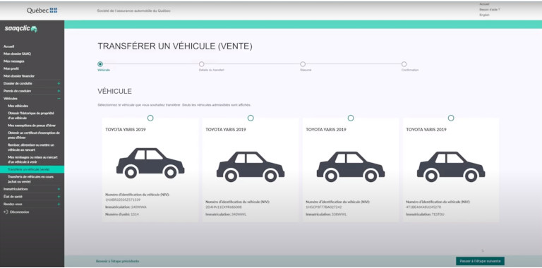This screenshot has width=542, height=268.
Task: Select the Toyota Yaris with plate 538WWL
Action: click(351, 118)
